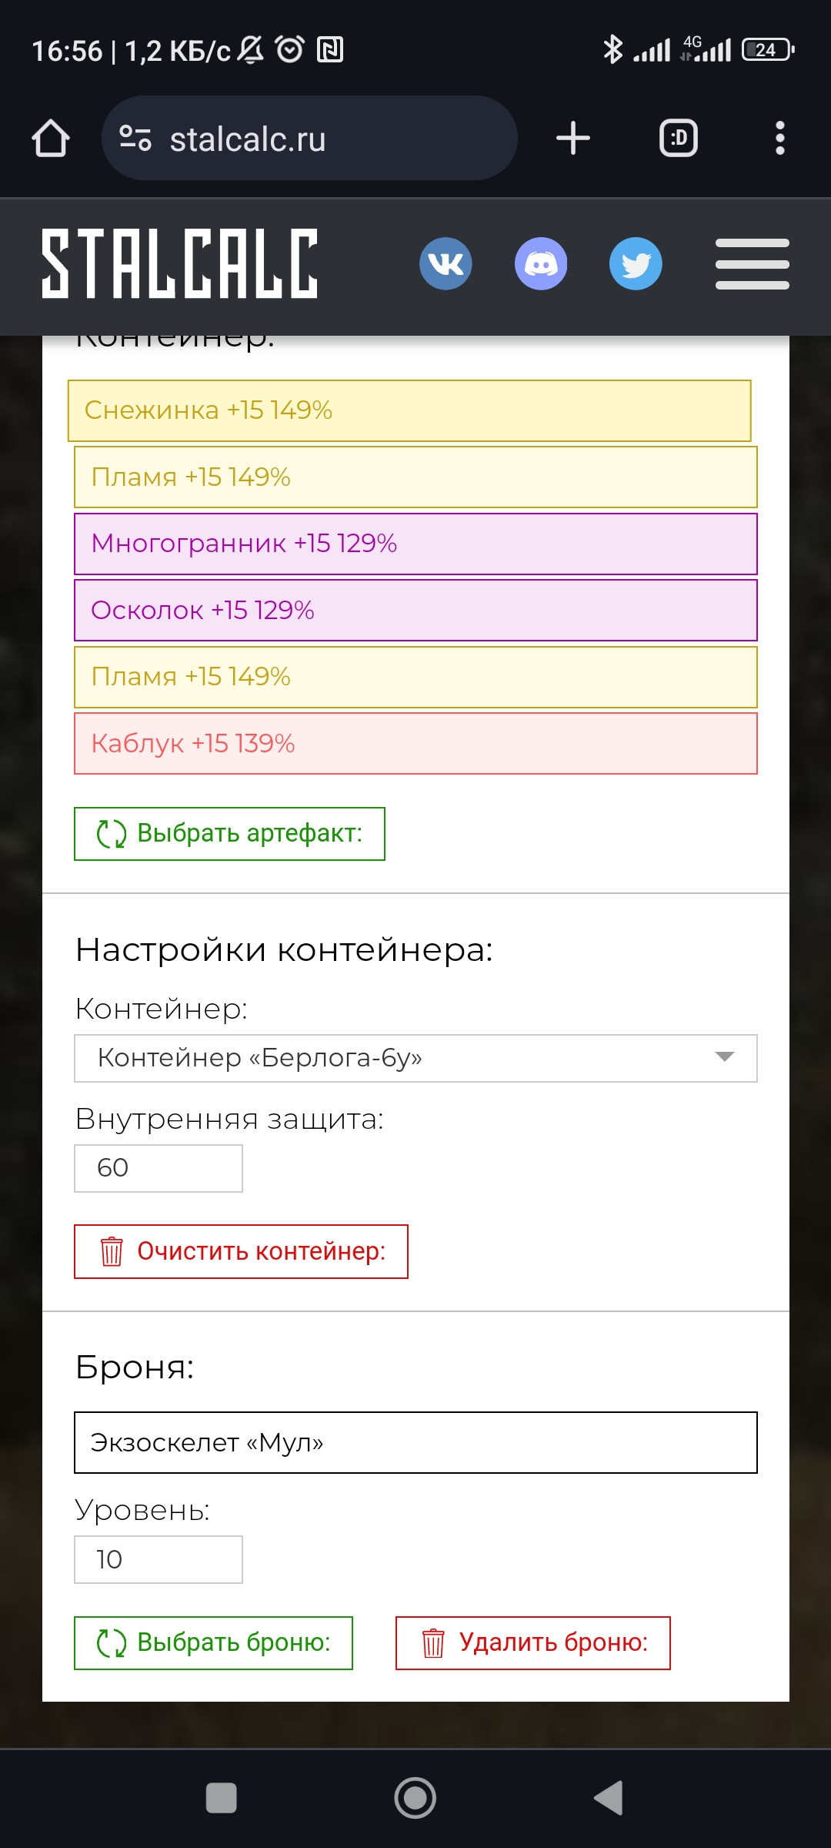Open the browser three-dot menu

tap(780, 139)
